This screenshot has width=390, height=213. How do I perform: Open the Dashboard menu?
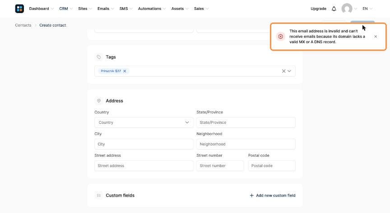click(41, 9)
